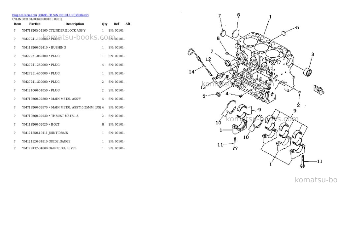The width and height of the screenshot is (338, 239).
Task: Select part number YM719260-02870
Action: tap(35, 107)
